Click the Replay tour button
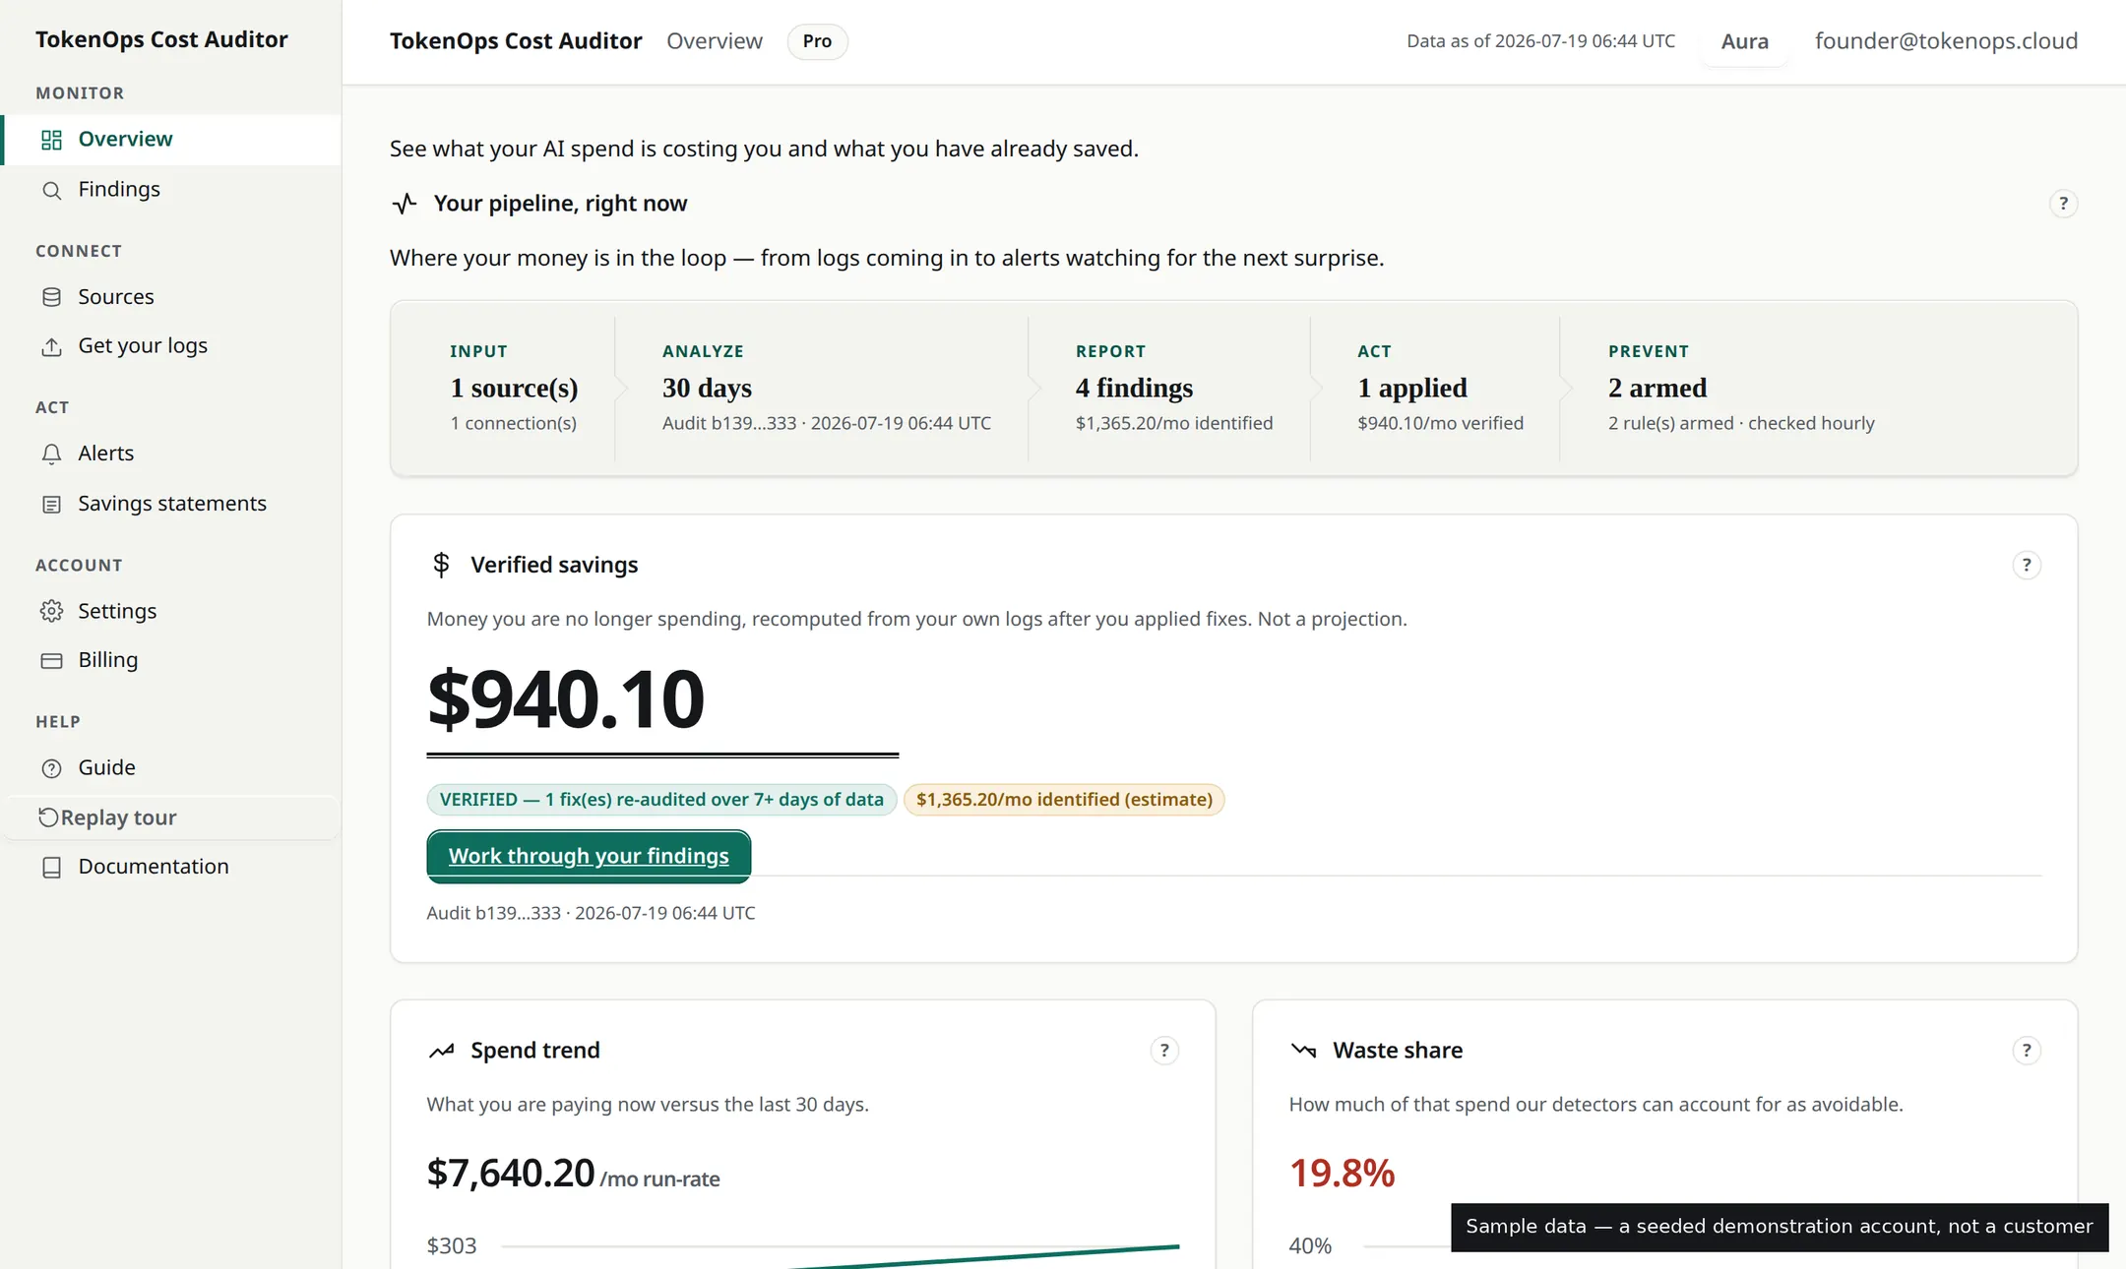Image resolution: width=2126 pixels, height=1269 pixels. coord(171,817)
